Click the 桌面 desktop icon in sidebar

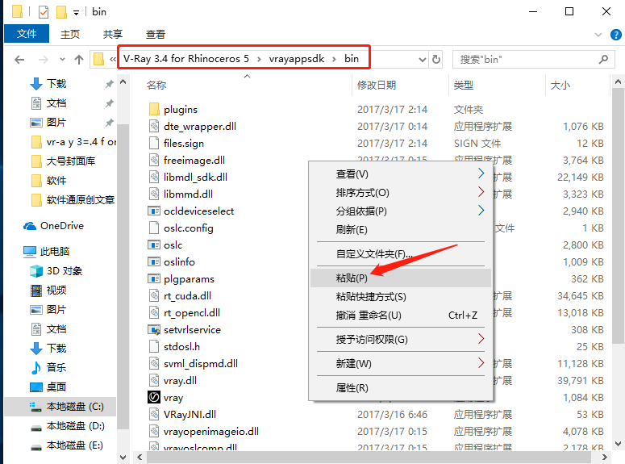click(x=36, y=387)
